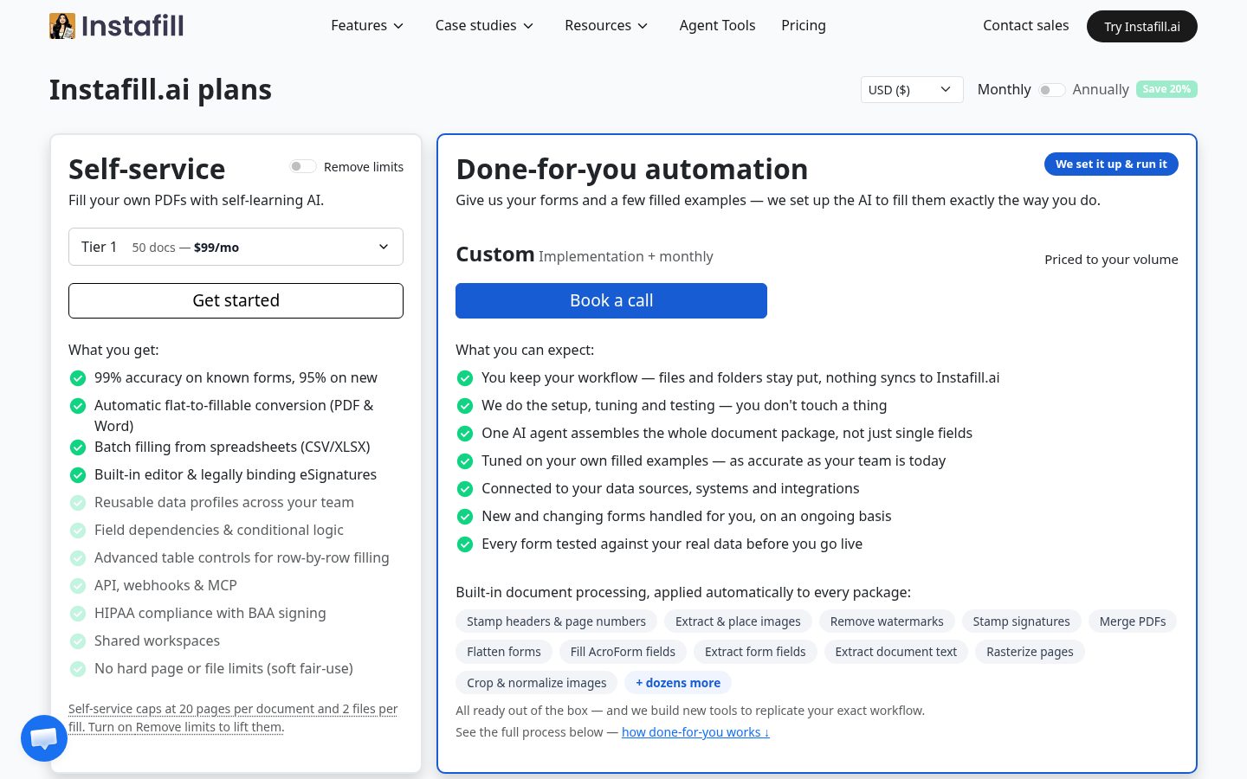1247x779 pixels.
Task: Click checkmark beside We do the setup
Action: pos(465,406)
